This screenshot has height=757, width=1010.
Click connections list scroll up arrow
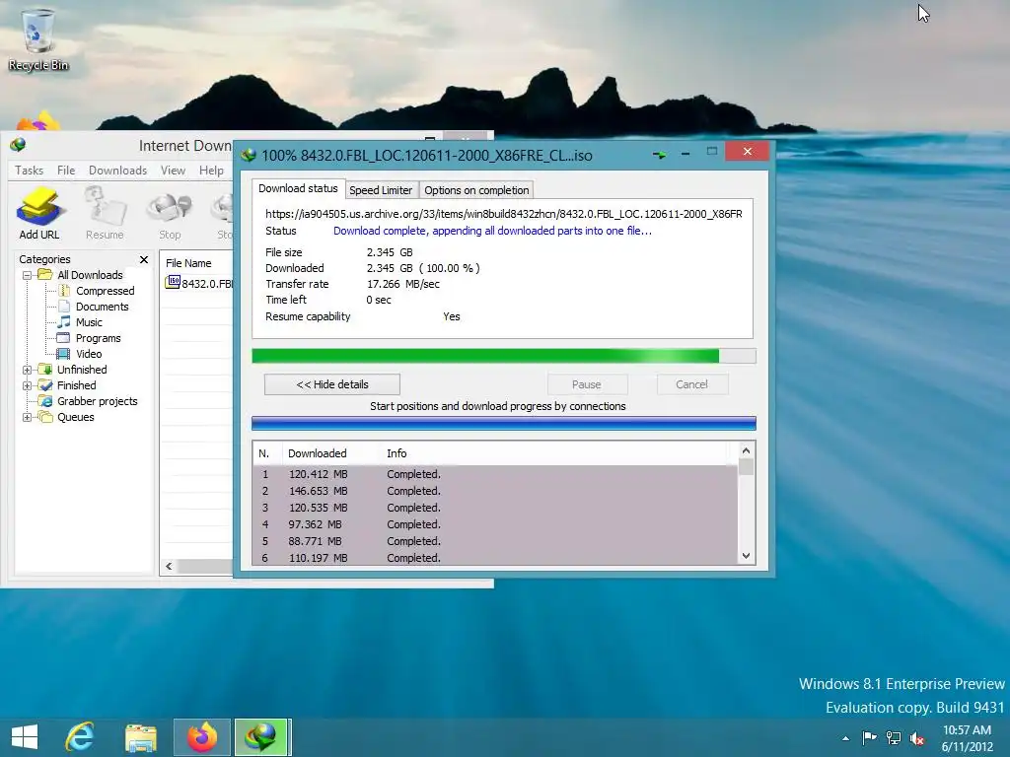[x=746, y=450]
